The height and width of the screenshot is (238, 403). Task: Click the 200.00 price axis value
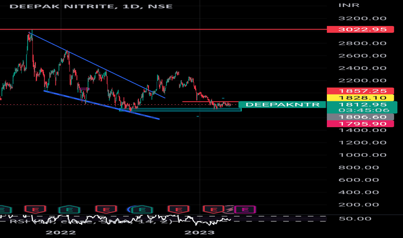359,205
